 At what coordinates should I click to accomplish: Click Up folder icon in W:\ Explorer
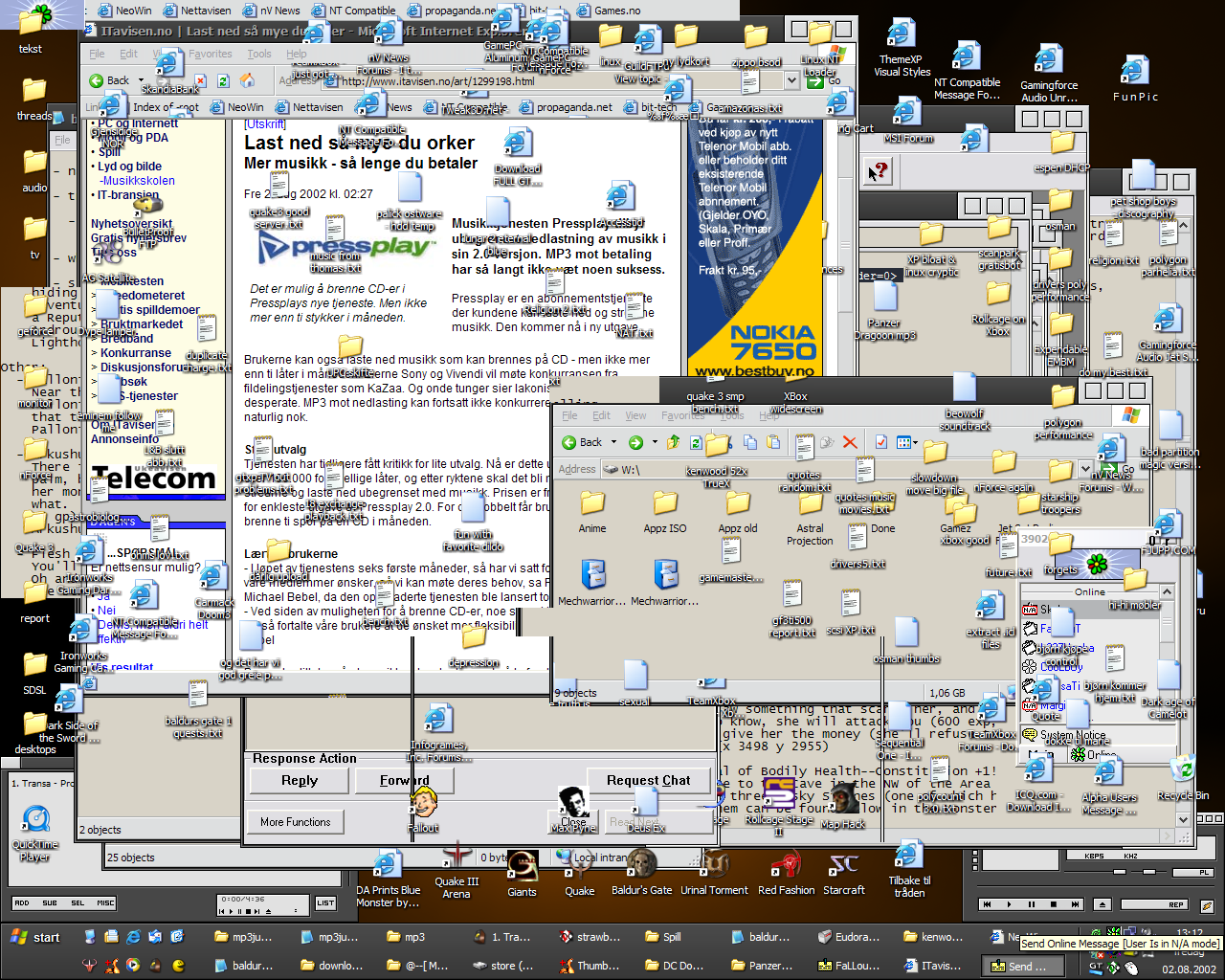674,442
